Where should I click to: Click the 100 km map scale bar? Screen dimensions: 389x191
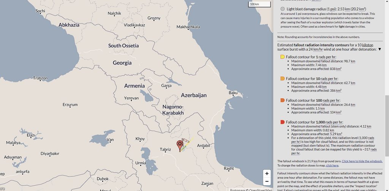click(259, 4)
